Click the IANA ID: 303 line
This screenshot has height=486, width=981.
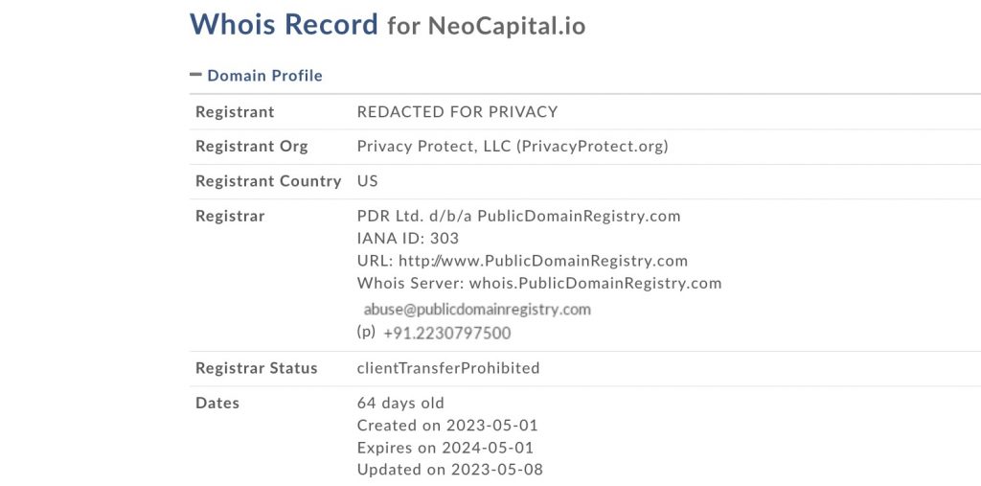(x=408, y=239)
